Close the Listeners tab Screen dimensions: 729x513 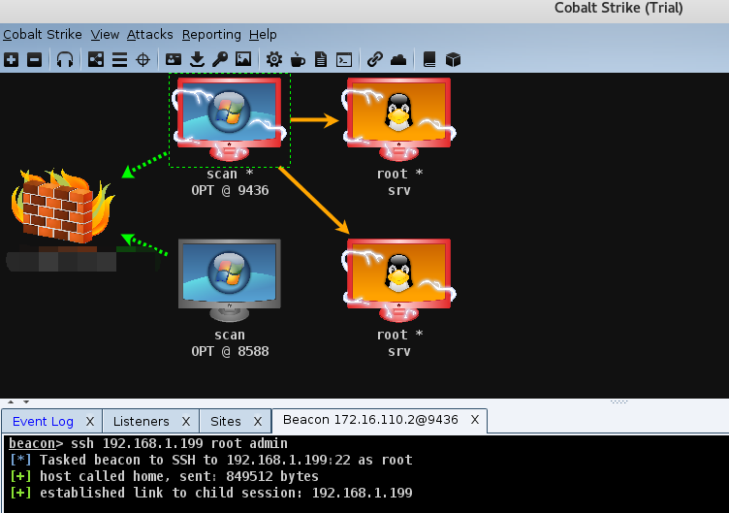point(186,422)
